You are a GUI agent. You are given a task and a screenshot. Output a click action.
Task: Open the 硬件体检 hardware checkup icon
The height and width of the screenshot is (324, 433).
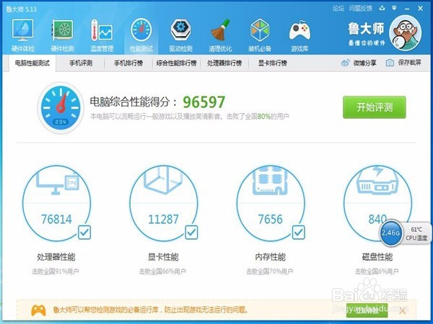click(23, 35)
